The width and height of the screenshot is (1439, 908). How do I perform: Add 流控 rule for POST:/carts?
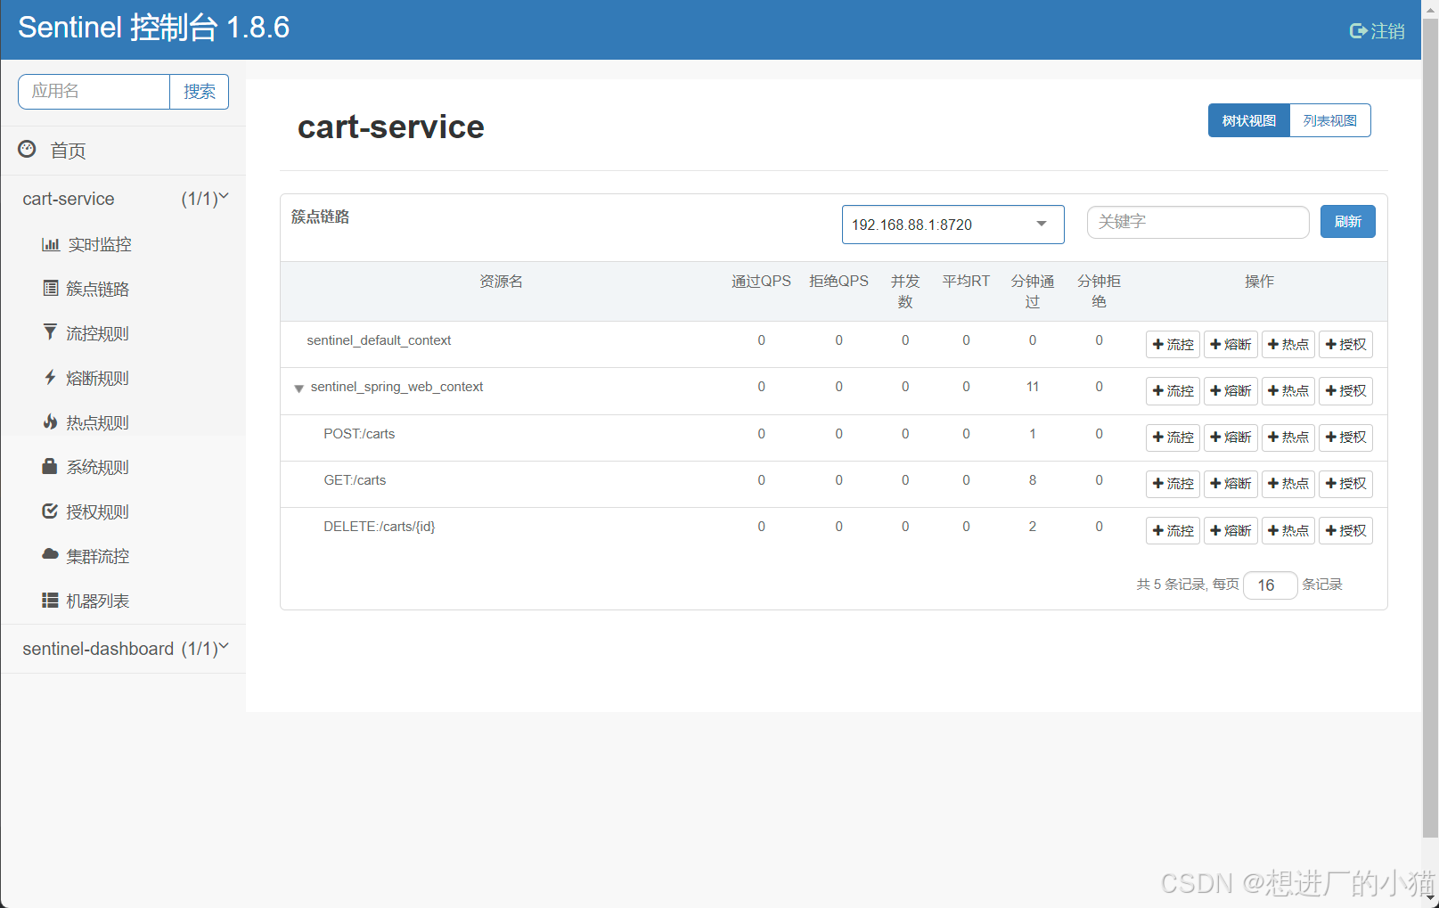pos(1173,438)
